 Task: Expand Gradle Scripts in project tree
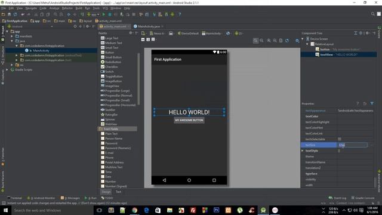pos(7,70)
